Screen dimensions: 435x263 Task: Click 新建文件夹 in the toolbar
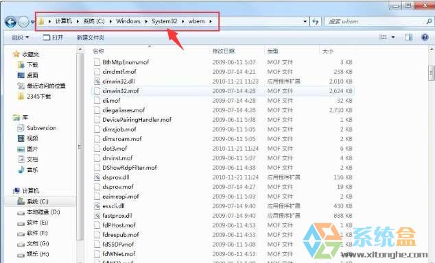[91, 38]
